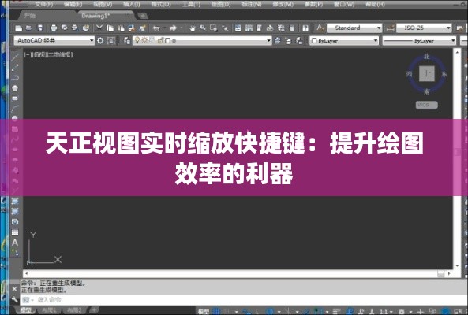Select the Pan hand tool
The width and height of the screenshot is (468, 315).
click(x=193, y=28)
